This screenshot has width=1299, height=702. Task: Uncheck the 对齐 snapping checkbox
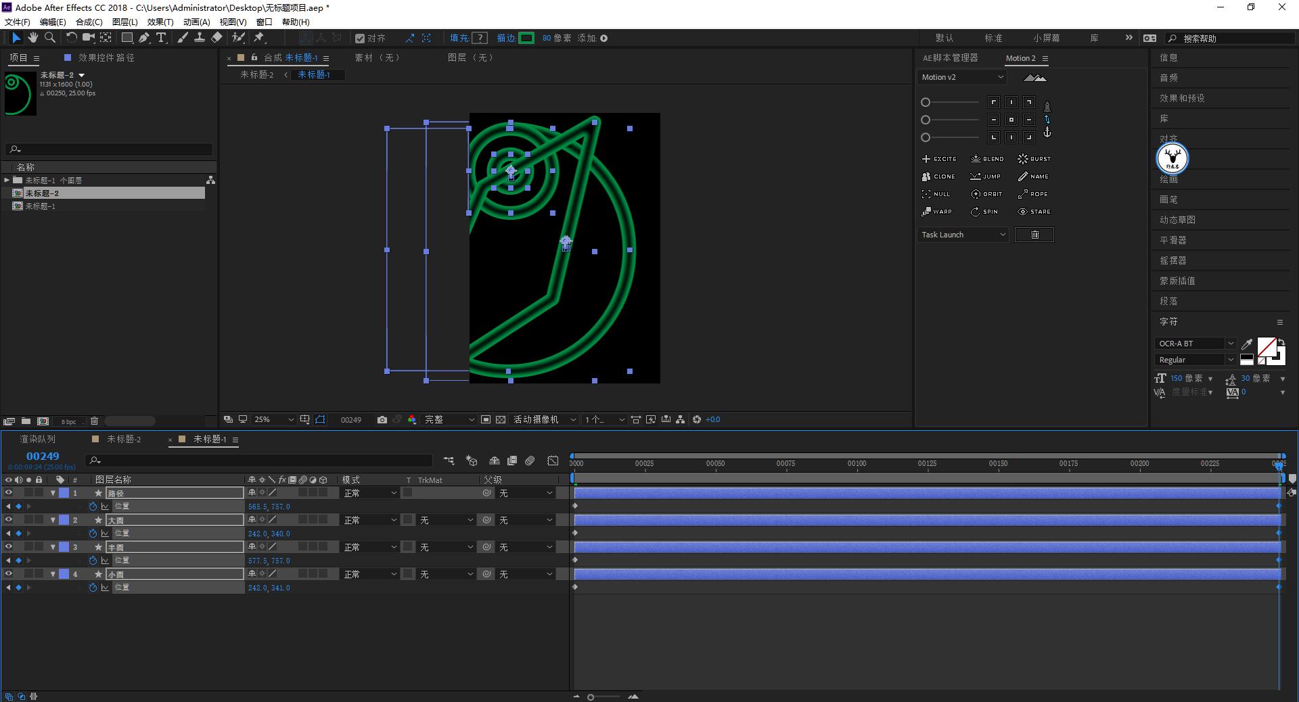tap(360, 39)
